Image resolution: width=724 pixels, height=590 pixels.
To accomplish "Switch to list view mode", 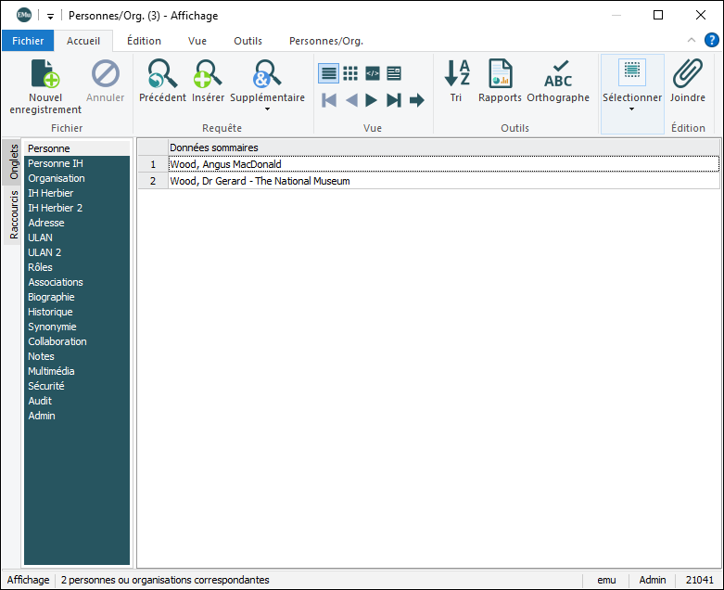I will click(x=328, y=73).
